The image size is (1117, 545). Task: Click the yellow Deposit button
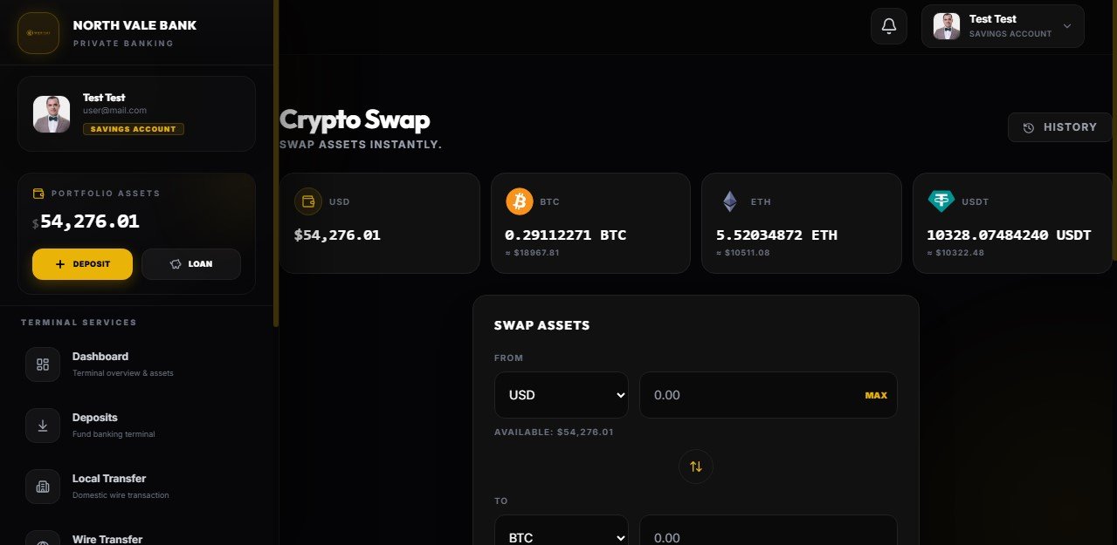82,264
